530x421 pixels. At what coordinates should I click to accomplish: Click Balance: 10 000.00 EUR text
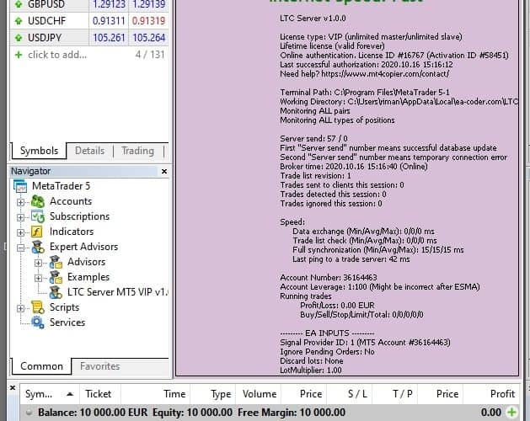(x=93, y=413)
